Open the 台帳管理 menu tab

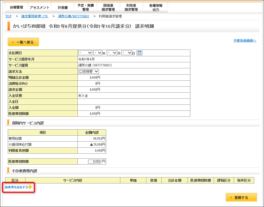tap(16, 7)
